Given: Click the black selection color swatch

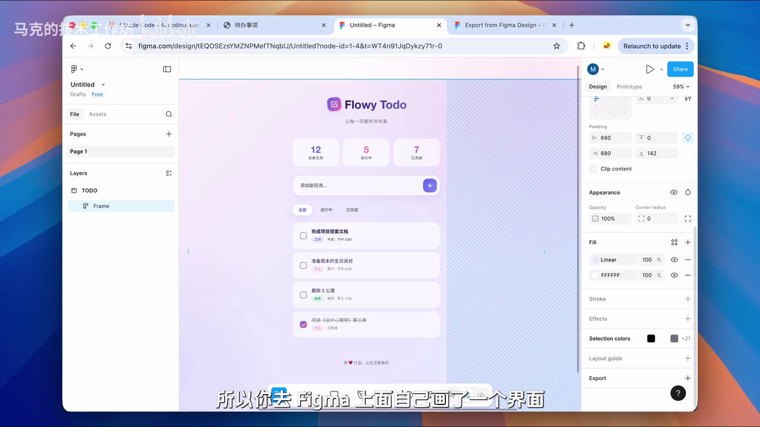Looking at the screenshot, I should (651, 339).
